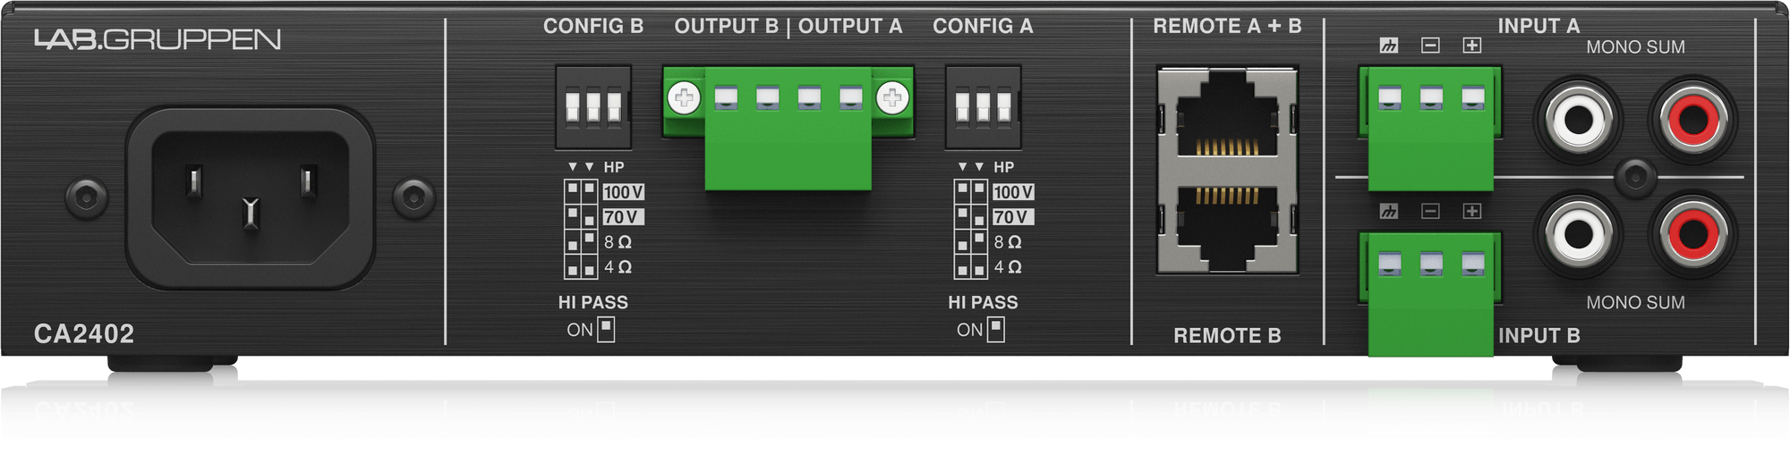Toggle HI PASS ON indicator under CONFIG B
This screenshot has height=454, width=1790.
pyautogui.click(x=606, y=329)
